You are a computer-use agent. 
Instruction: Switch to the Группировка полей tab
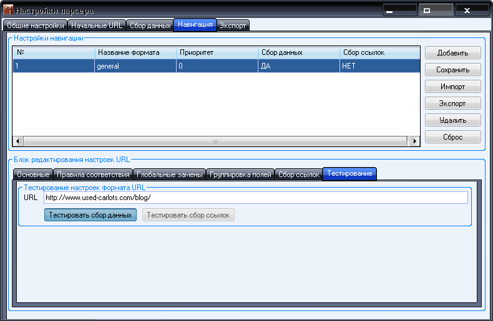click(x=240, y=175)
